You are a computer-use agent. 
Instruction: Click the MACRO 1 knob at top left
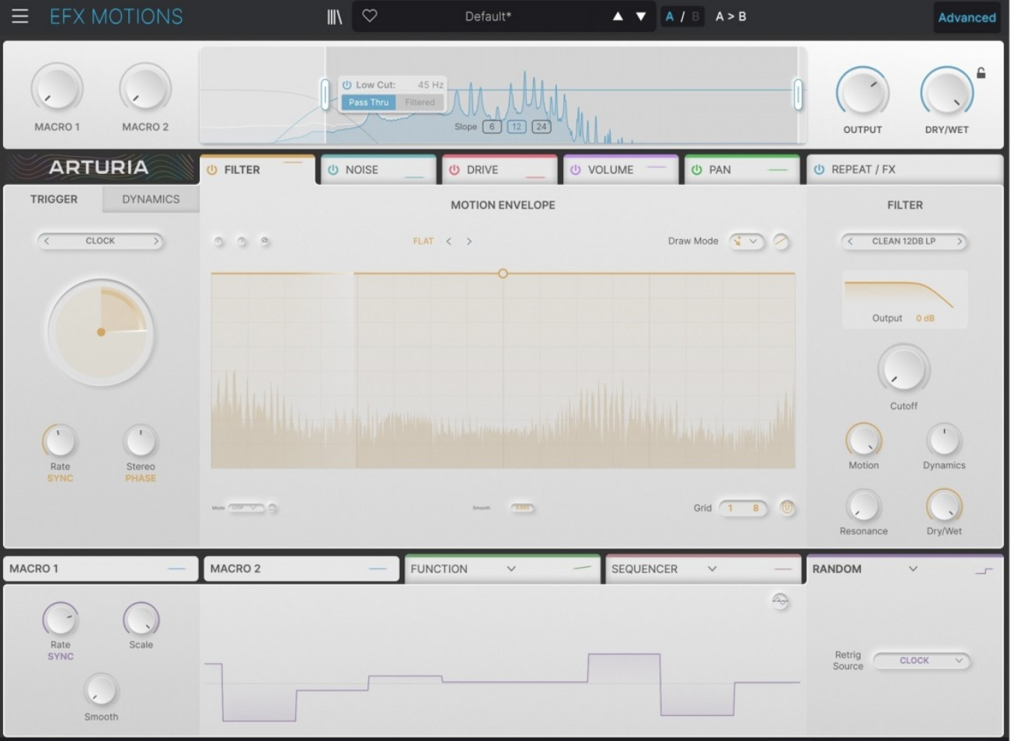tap(57, 89)
